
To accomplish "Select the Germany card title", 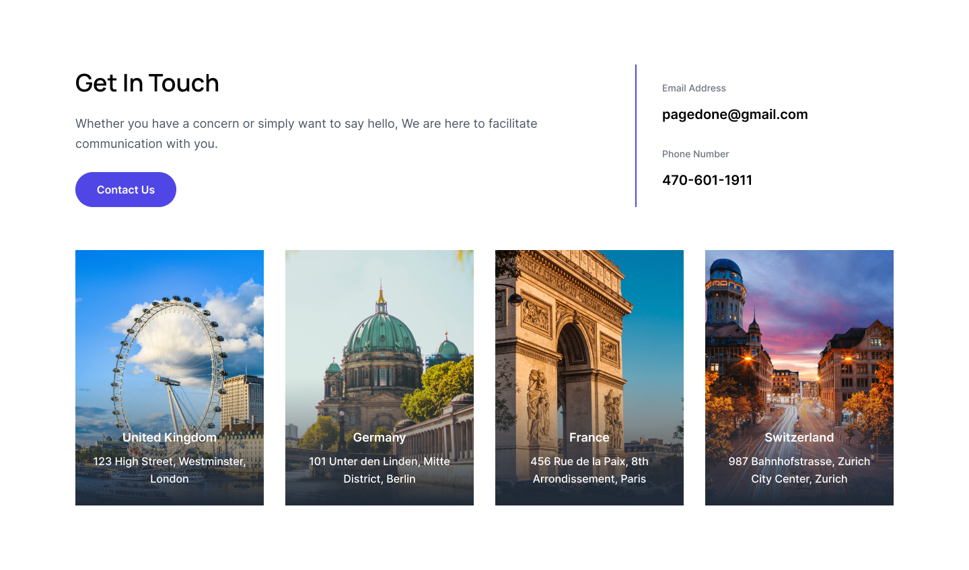I will point(380,438).
